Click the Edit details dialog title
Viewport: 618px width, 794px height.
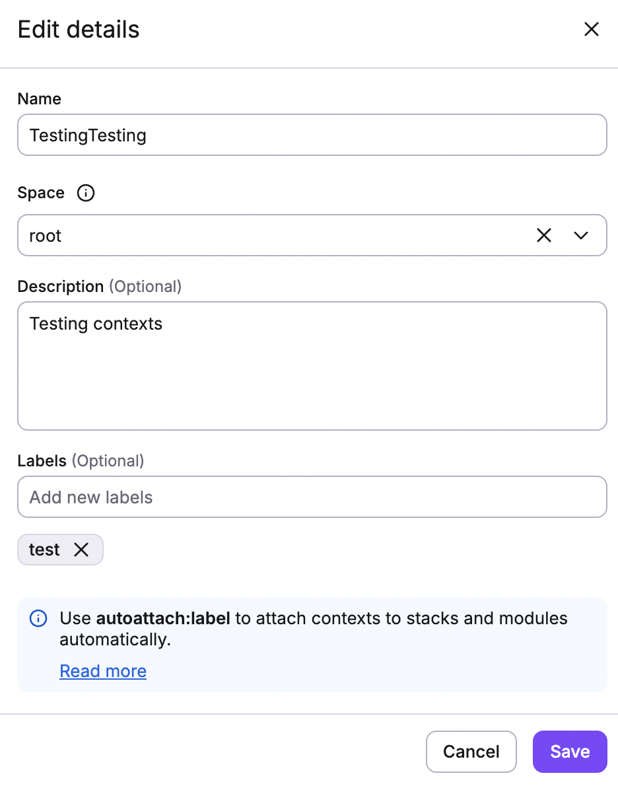coord(78,29)
